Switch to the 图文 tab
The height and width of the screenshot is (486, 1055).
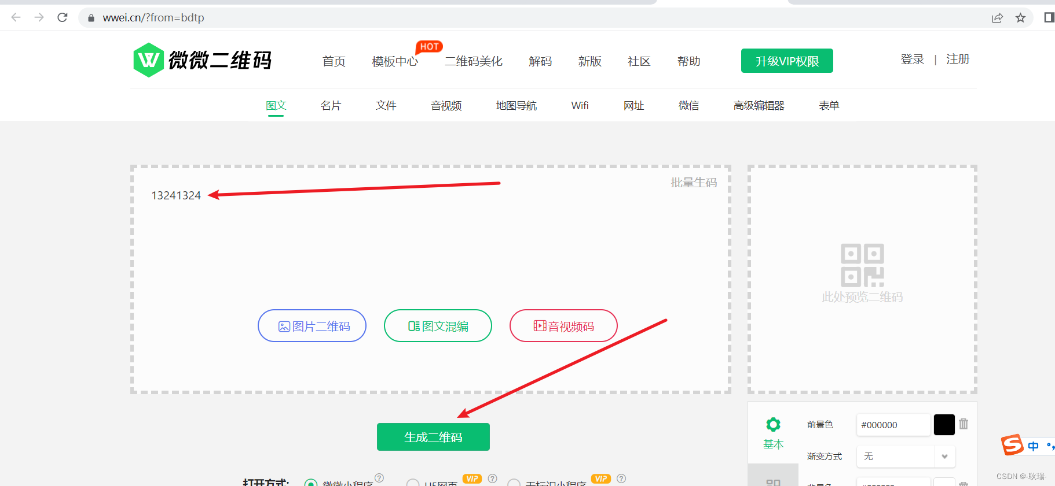click(276, 105)
